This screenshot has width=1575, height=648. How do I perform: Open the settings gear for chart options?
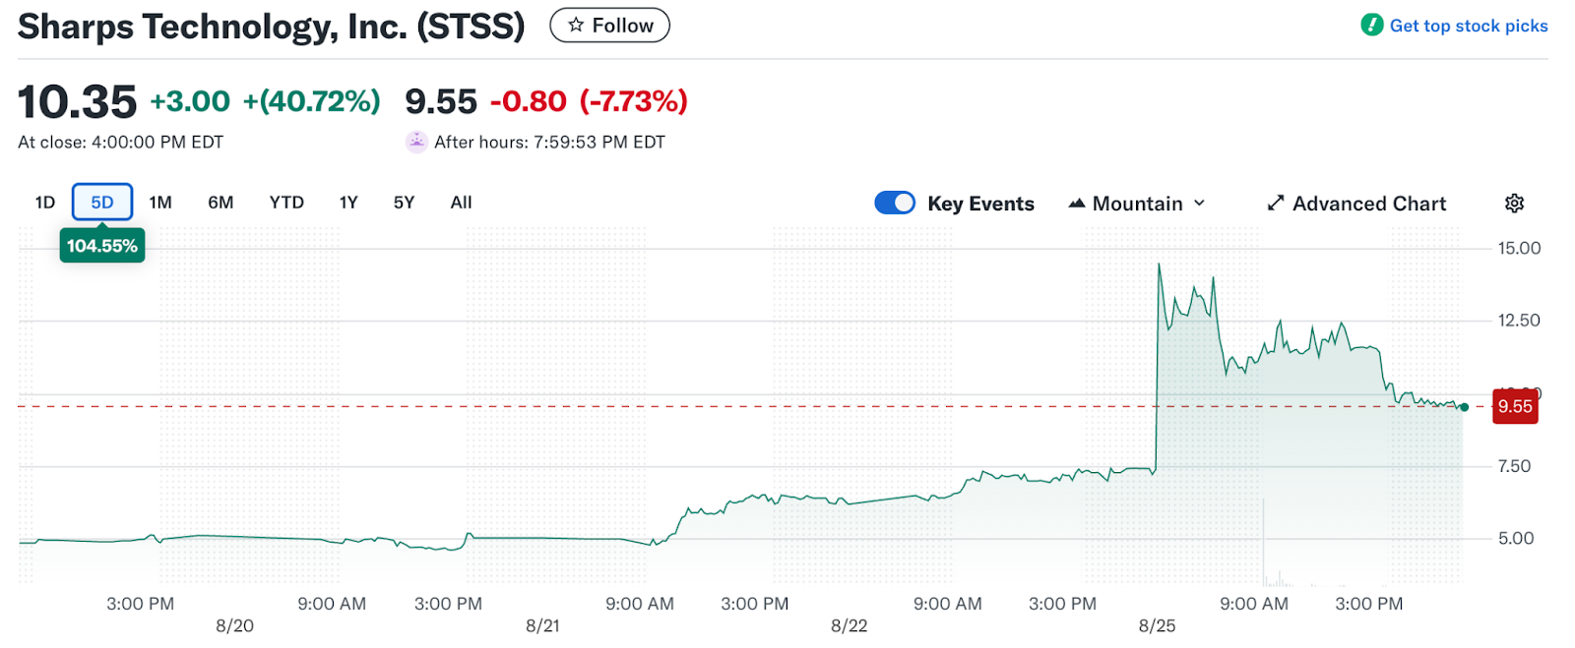pos(1513,203)
